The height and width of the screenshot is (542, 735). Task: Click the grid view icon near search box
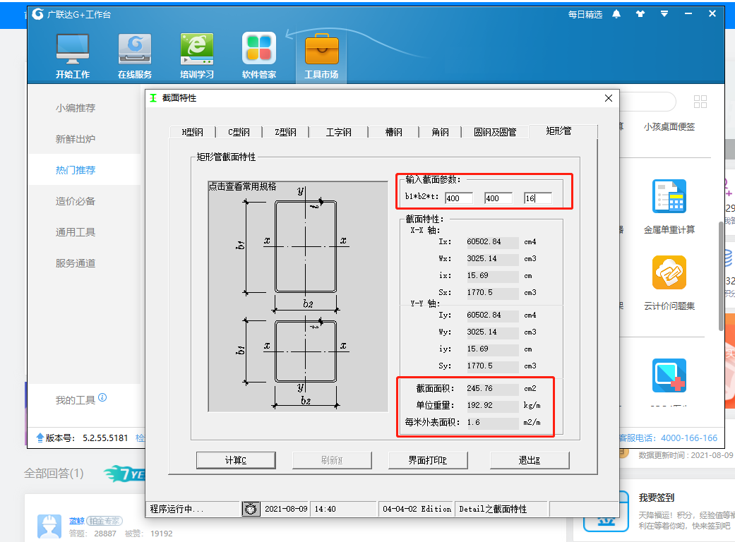[x=700, y=102]
